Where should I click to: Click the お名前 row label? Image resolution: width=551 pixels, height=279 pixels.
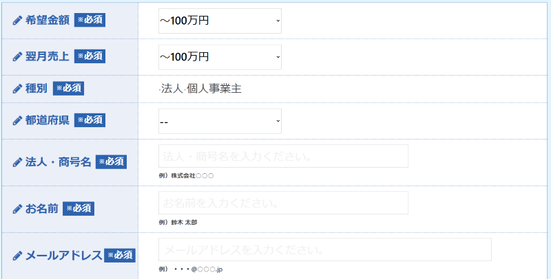42,208
